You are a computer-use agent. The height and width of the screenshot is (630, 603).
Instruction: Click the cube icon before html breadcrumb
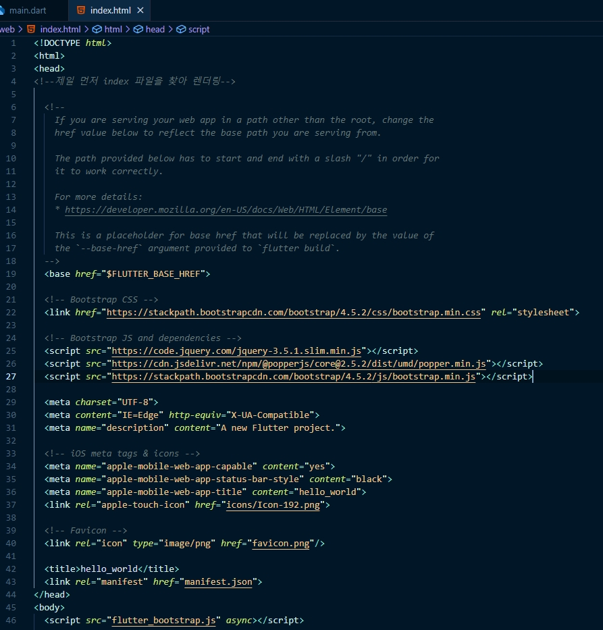click(x=97, y=29)
